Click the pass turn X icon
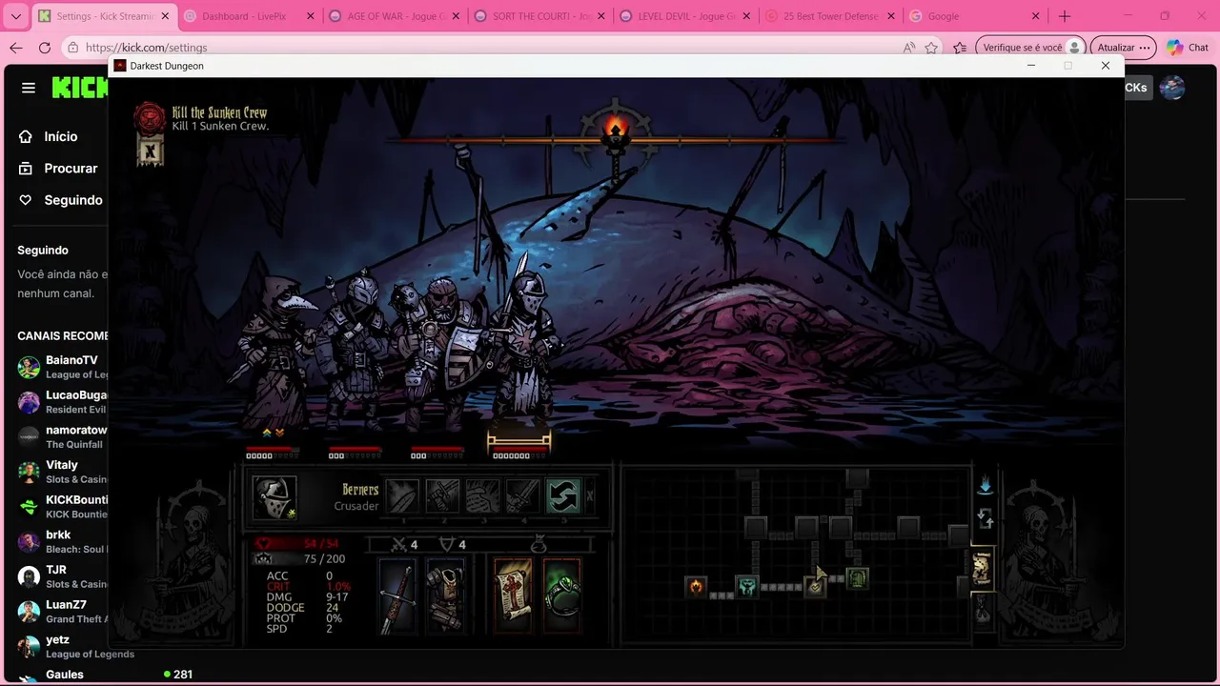Viewport: 1220px width, 686px height. pos(589,496)
